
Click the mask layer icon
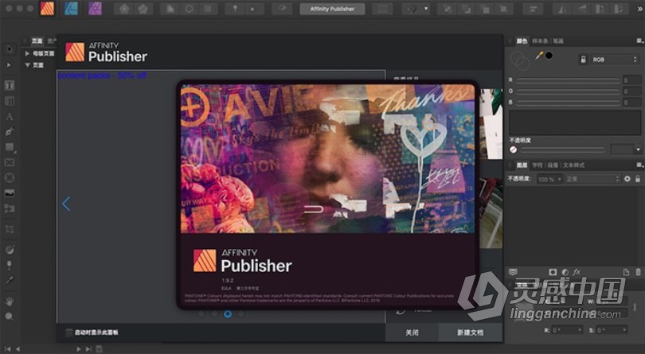(x=553, y=272)
